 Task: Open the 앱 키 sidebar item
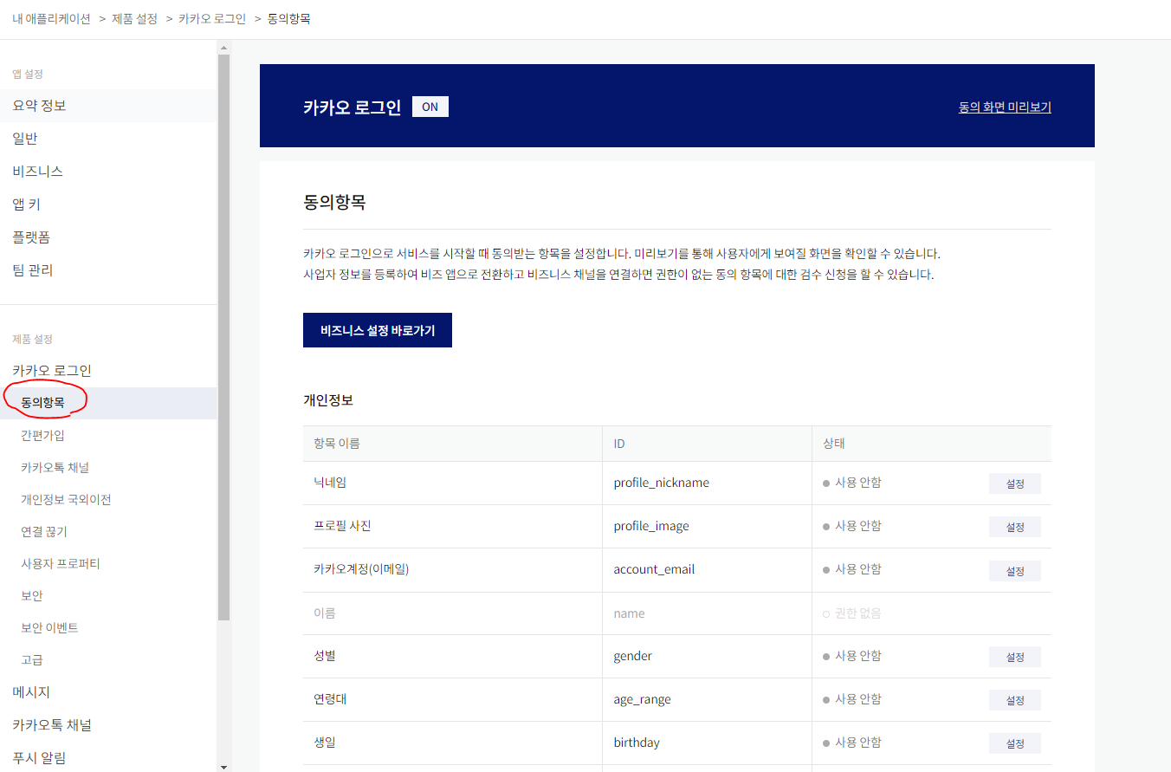click(x=108, y=204)
